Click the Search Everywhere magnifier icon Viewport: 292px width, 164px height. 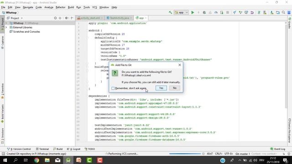[x=283, y=12]
